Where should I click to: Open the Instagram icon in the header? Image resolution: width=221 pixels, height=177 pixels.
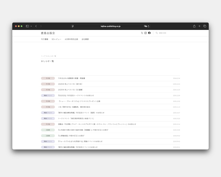pos(145,33)
